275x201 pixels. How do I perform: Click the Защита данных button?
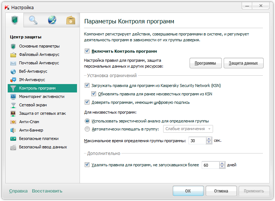(x=243, y=63)
